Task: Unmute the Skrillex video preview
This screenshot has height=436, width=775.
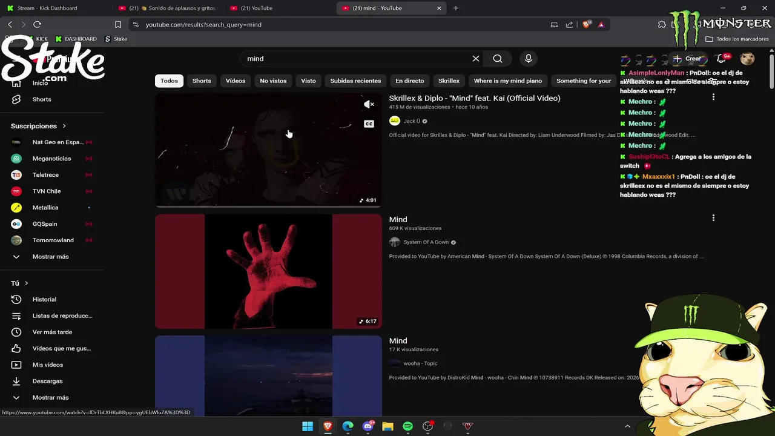Action: click(369, 105)
